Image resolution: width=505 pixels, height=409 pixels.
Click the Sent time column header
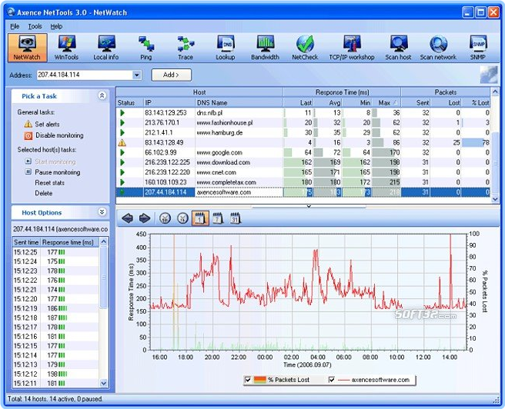pos(26,242)
